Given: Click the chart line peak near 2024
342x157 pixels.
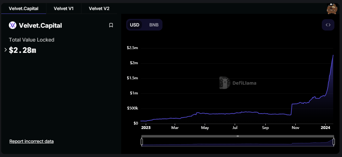Looking at the screenshot, I should 333,55.
